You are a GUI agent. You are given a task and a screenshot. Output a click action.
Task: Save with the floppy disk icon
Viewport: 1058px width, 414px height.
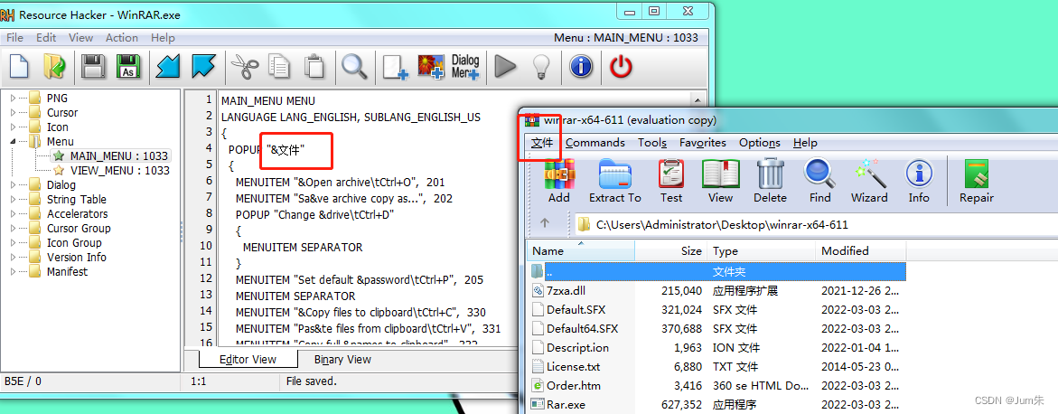92,67
